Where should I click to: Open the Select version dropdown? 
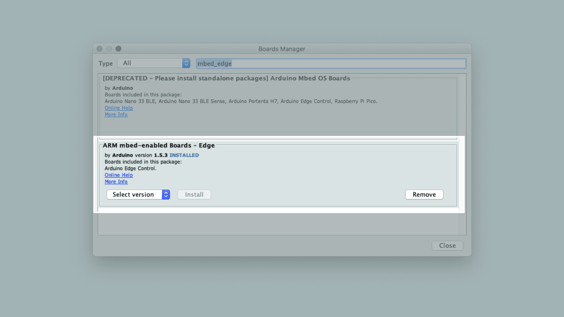pyautogui.click(x=134, y=195)
